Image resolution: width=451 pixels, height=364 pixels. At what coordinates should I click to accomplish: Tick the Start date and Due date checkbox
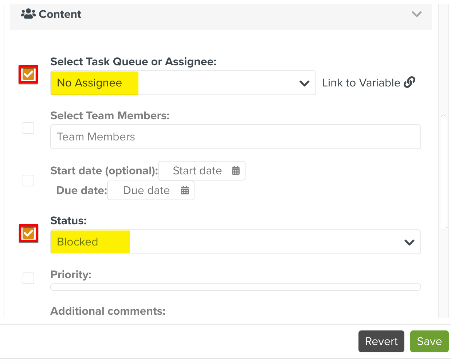[28, 181]
